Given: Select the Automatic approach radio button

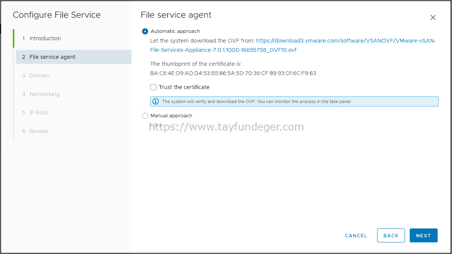Looking at the screenshot, I should (x=145, y=31).
